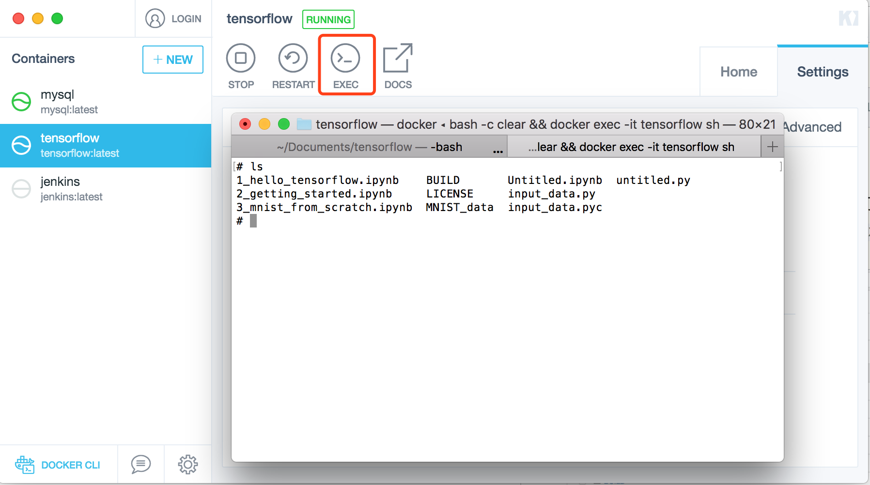Stop the tensorflow container
This screenshot has width=870, height=485.
pos(241,66)
